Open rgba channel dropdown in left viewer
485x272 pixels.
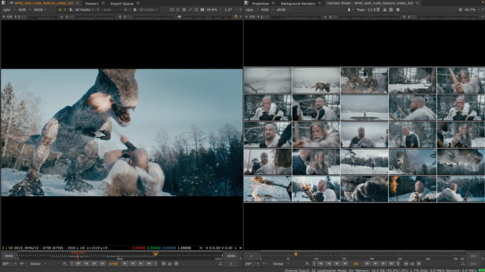pyautogui.click(x=9, y=9)
